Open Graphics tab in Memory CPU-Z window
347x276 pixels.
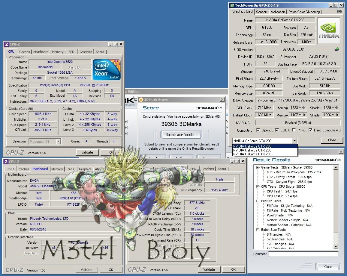coord(208,169)
